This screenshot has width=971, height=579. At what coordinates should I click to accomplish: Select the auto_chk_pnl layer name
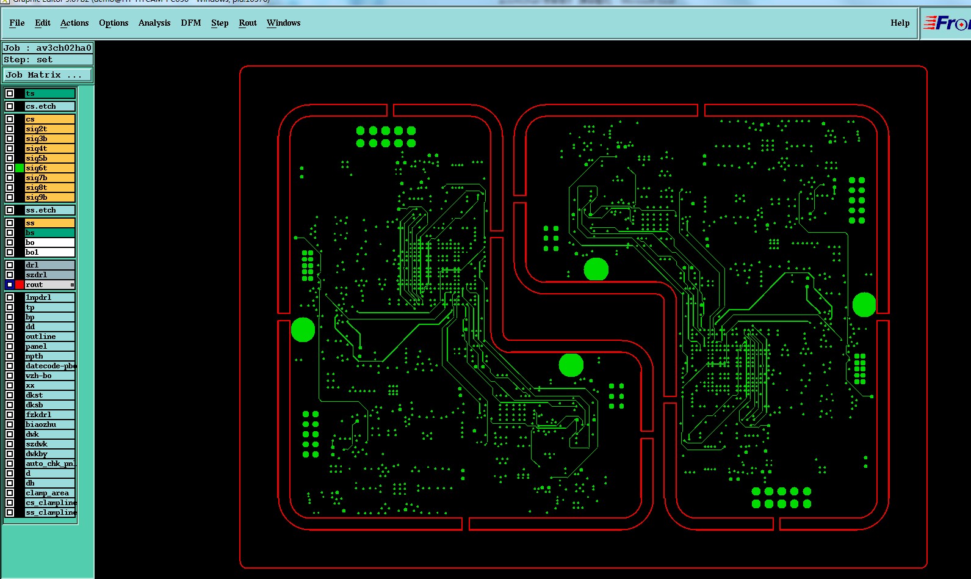coord(50,464)
